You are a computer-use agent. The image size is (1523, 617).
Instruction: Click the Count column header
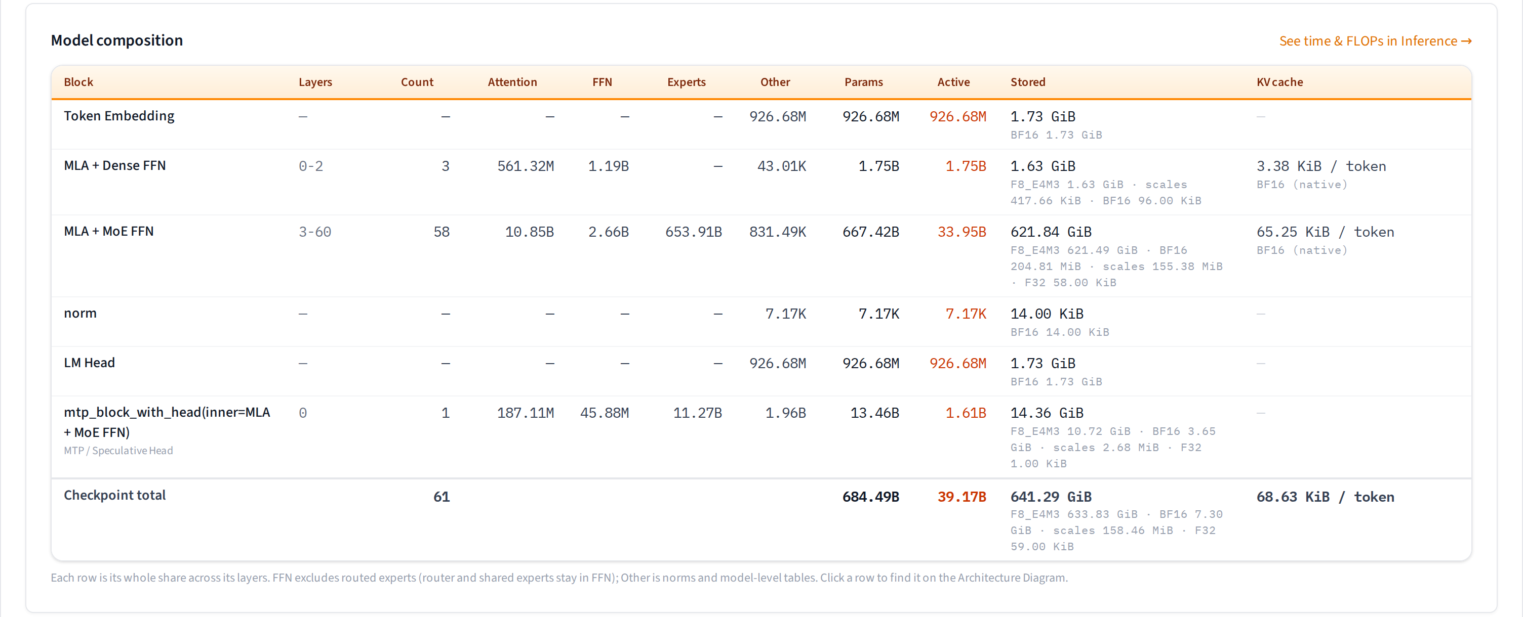tap(417, 82)
